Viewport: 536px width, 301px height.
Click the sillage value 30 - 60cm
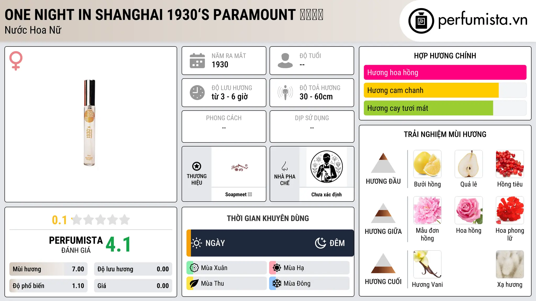coord(316,97)
